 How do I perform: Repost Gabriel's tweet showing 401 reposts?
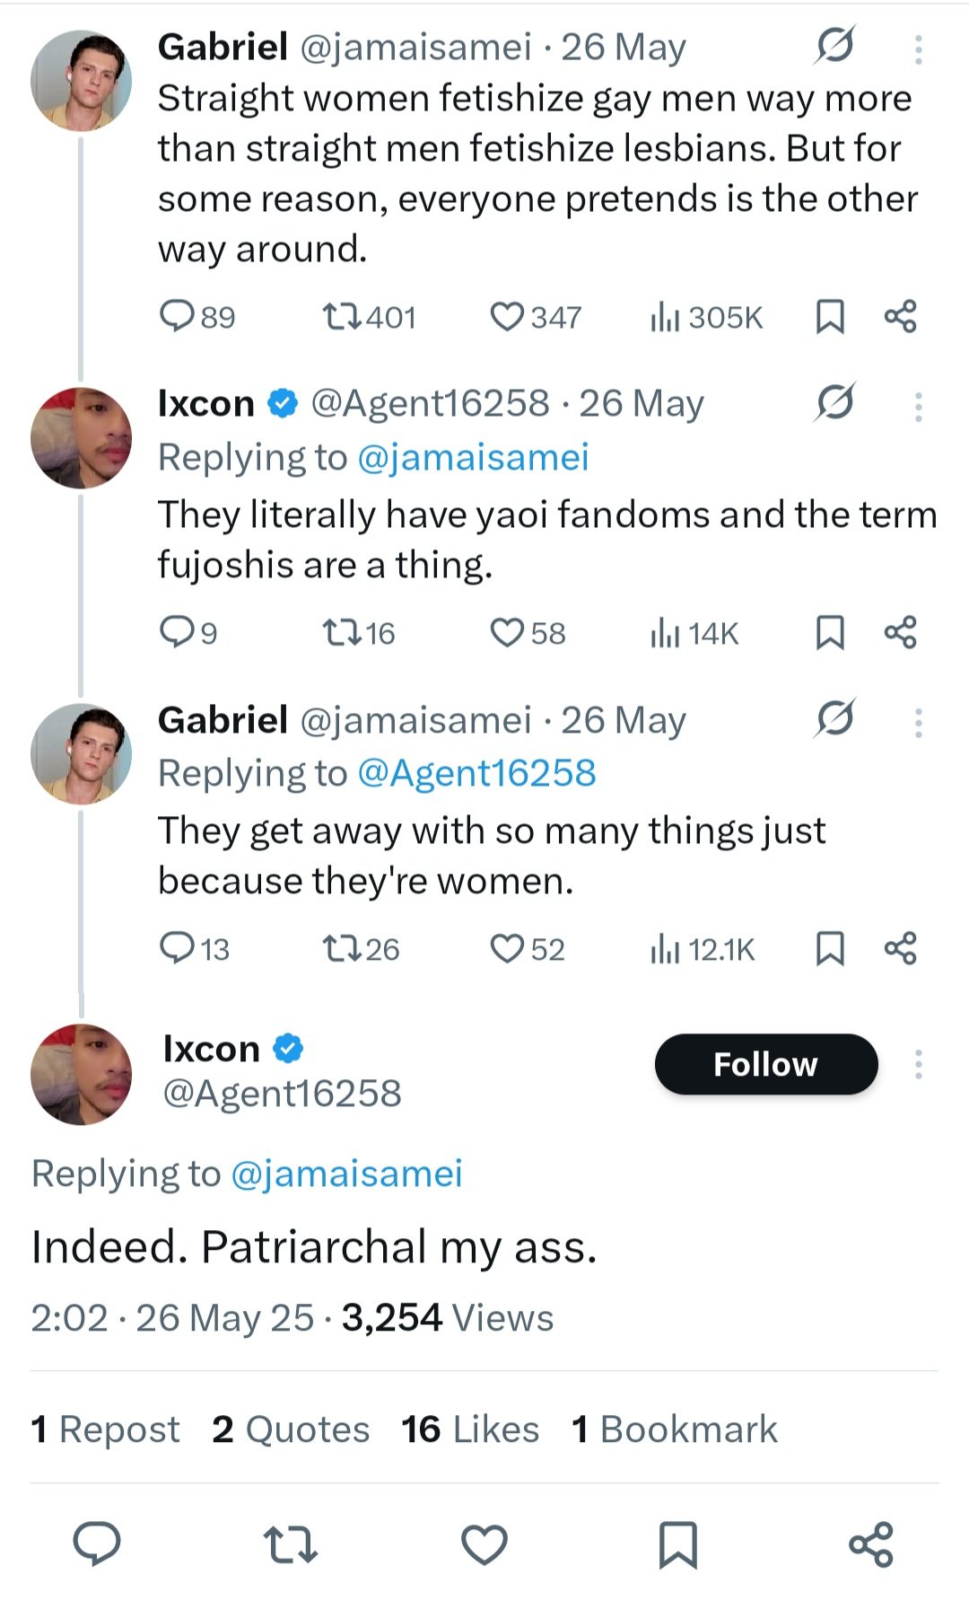point(342,317)
